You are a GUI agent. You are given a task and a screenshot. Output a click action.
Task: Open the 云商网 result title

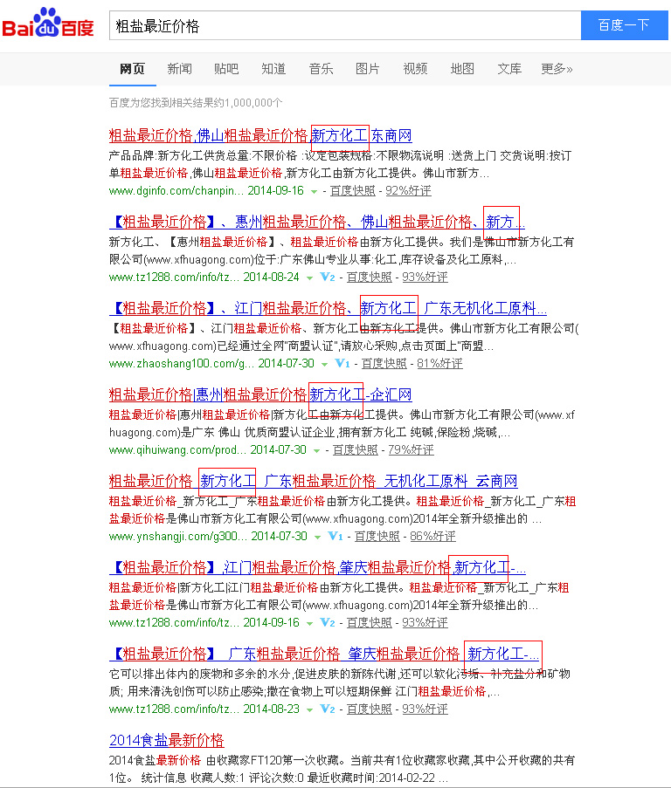pyautogui.click(x=314, y=482)
